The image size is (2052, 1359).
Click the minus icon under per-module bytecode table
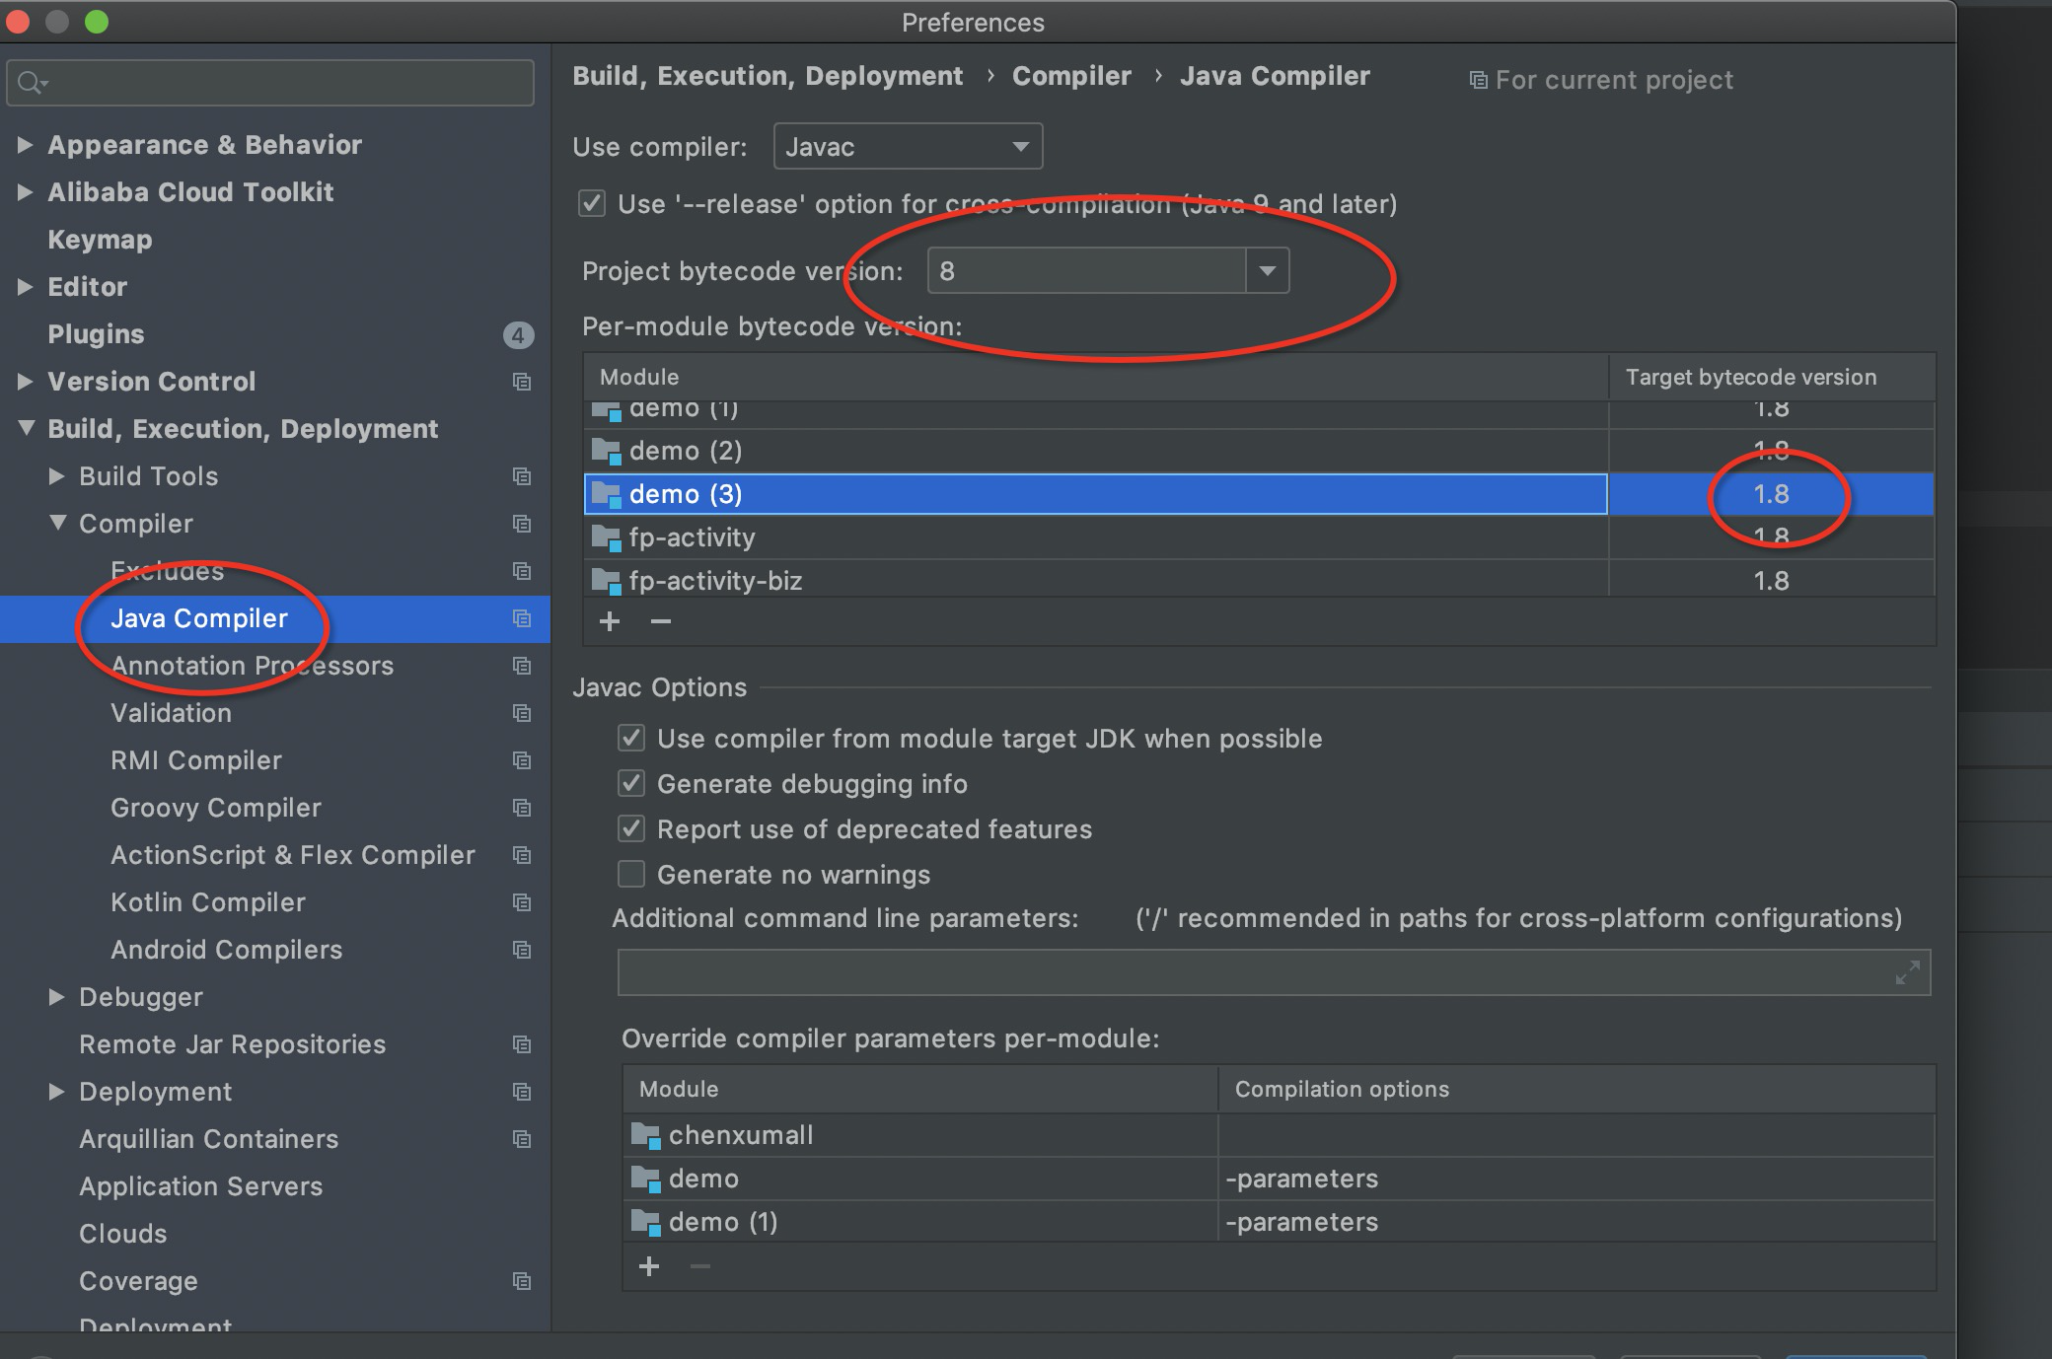(x=661, y=621)
